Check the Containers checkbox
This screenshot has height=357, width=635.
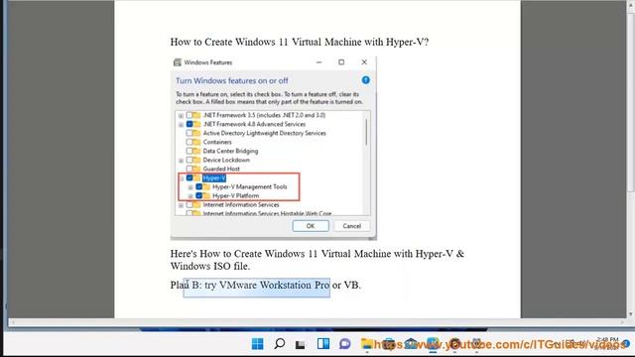190,142
